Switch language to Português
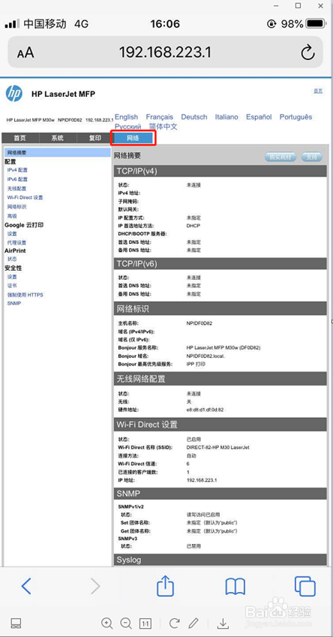Image resolution: width=333 pixels, height=637 pixels. pyautogui.click(x=295, y=117)
